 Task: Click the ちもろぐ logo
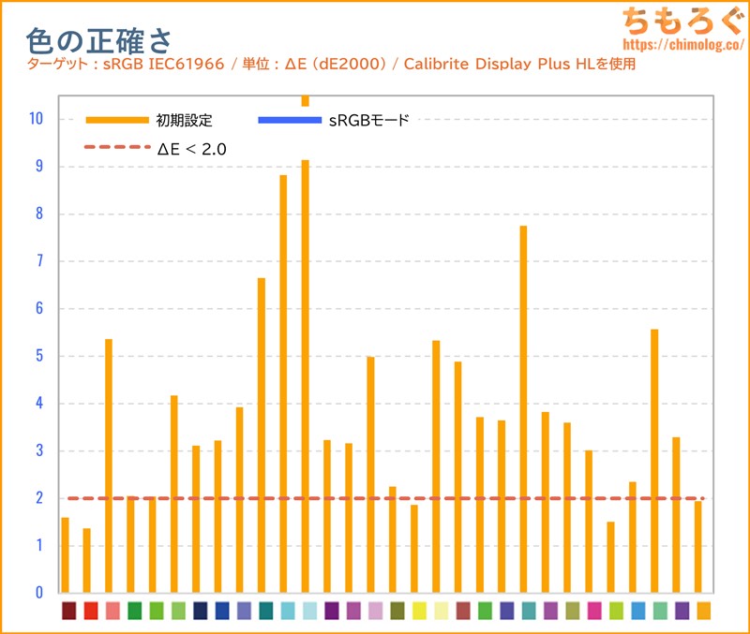click(x=682, y=21)
